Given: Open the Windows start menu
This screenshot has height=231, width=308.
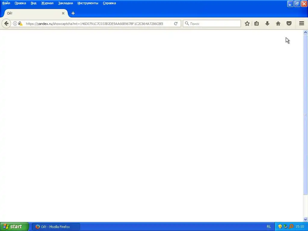Looking at the screenshot, I should pos(14,227).
